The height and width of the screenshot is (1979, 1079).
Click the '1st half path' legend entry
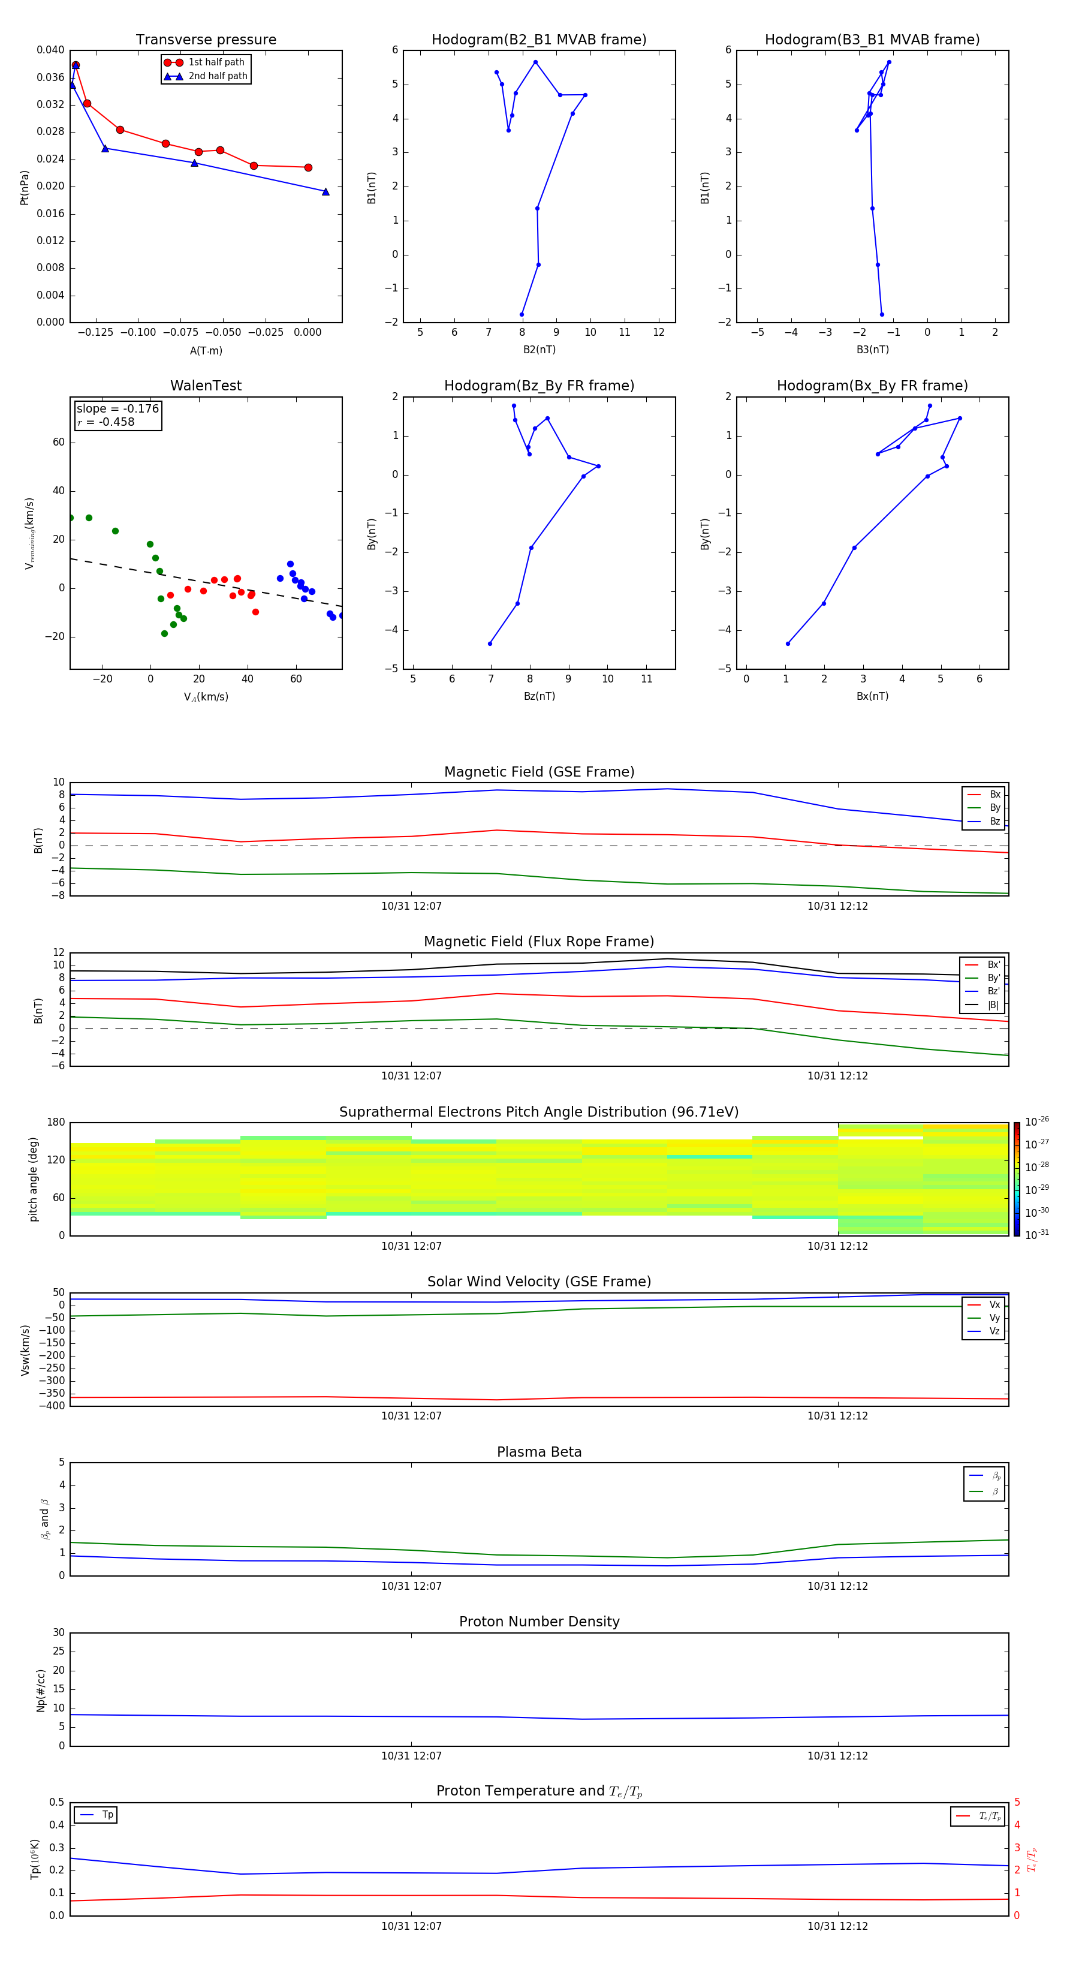click(x=205, y=62)
